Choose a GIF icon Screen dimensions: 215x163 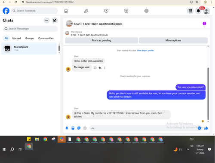point(85,128)
